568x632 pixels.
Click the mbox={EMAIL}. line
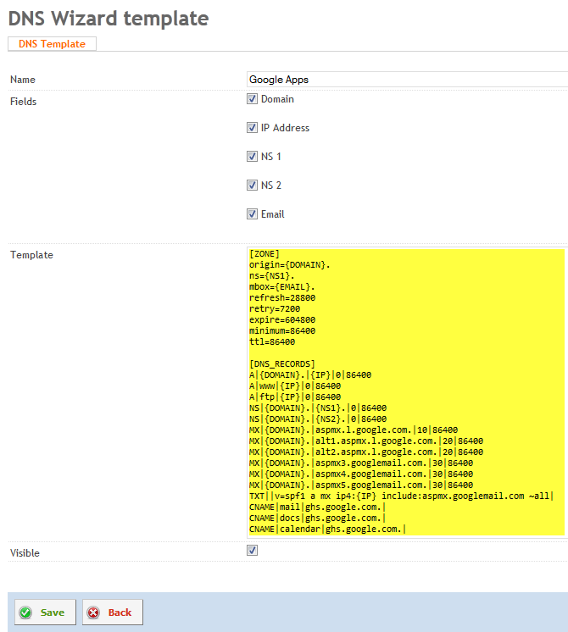coord(282,287)
